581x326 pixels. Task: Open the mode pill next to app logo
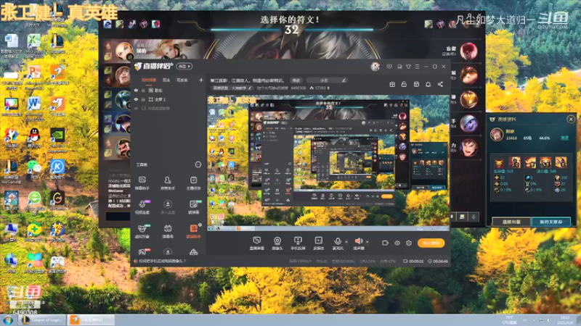click(x=184, y=66)
